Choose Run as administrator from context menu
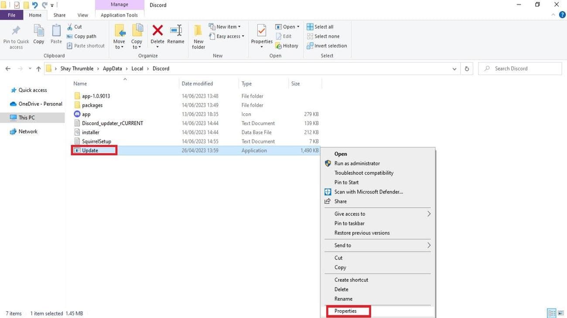This screenshot has height=318, width=567. 357,163
